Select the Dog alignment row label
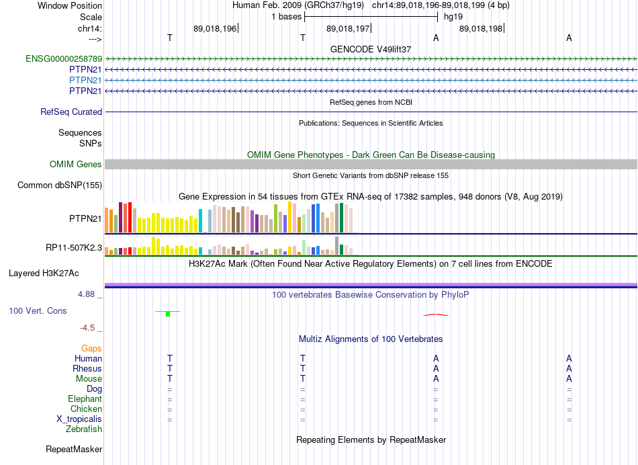Image resolution: width=638 pixels, height=465 pixels. click(x=94, y=389)
